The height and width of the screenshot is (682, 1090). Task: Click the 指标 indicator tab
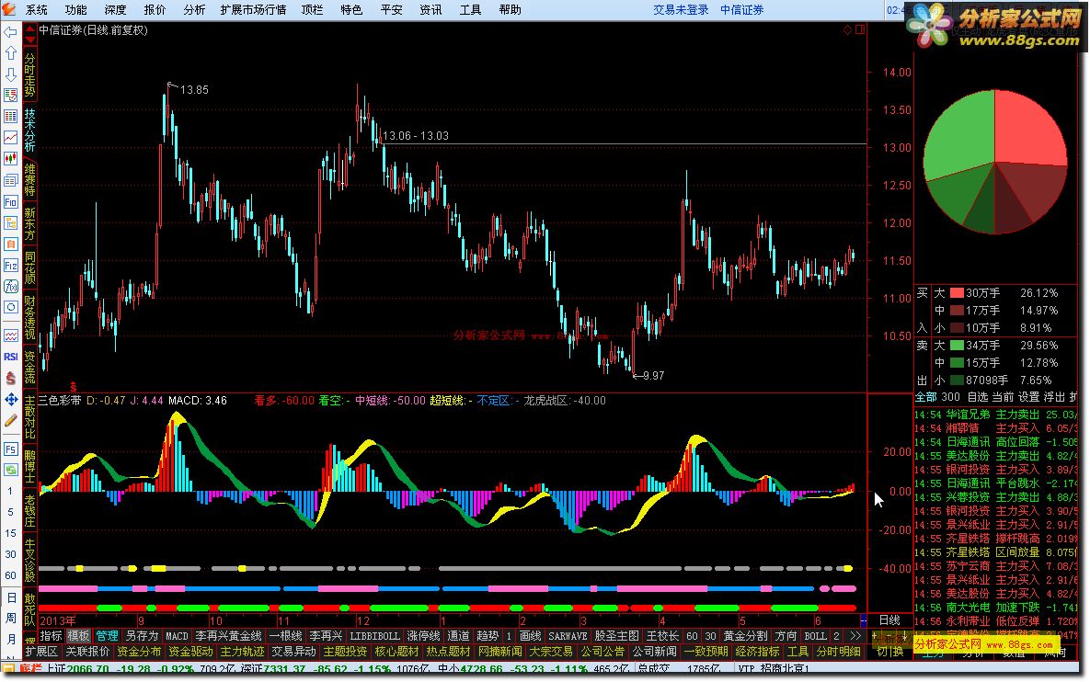pyautogui.click(x=51, y=635)
